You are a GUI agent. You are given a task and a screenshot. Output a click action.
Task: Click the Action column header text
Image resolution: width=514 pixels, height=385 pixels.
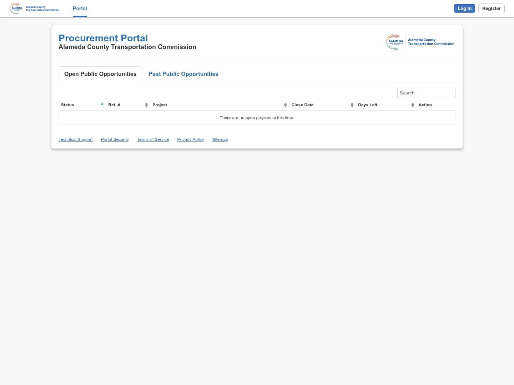tap(425, 105)
